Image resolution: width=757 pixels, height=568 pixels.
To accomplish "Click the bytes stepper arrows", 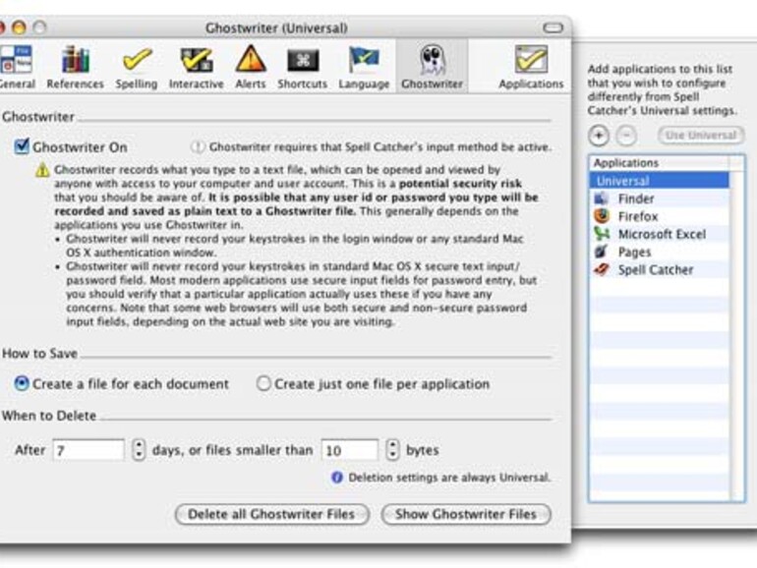I will point(392,450).
